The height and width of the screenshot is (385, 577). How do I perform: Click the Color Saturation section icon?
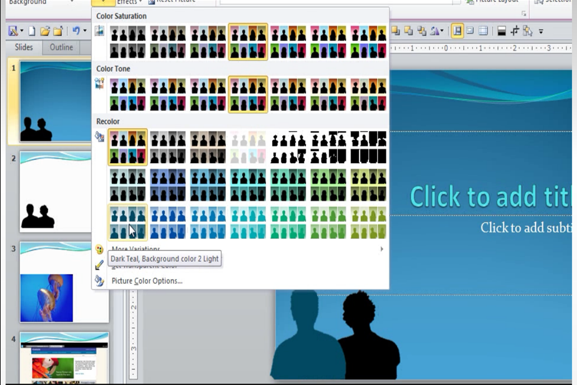[99, 31]
